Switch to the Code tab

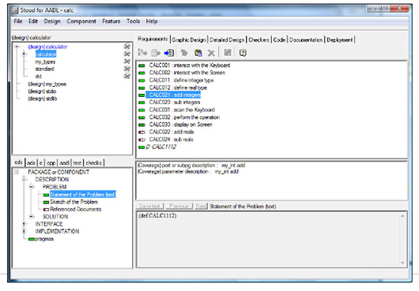point(279,40)
